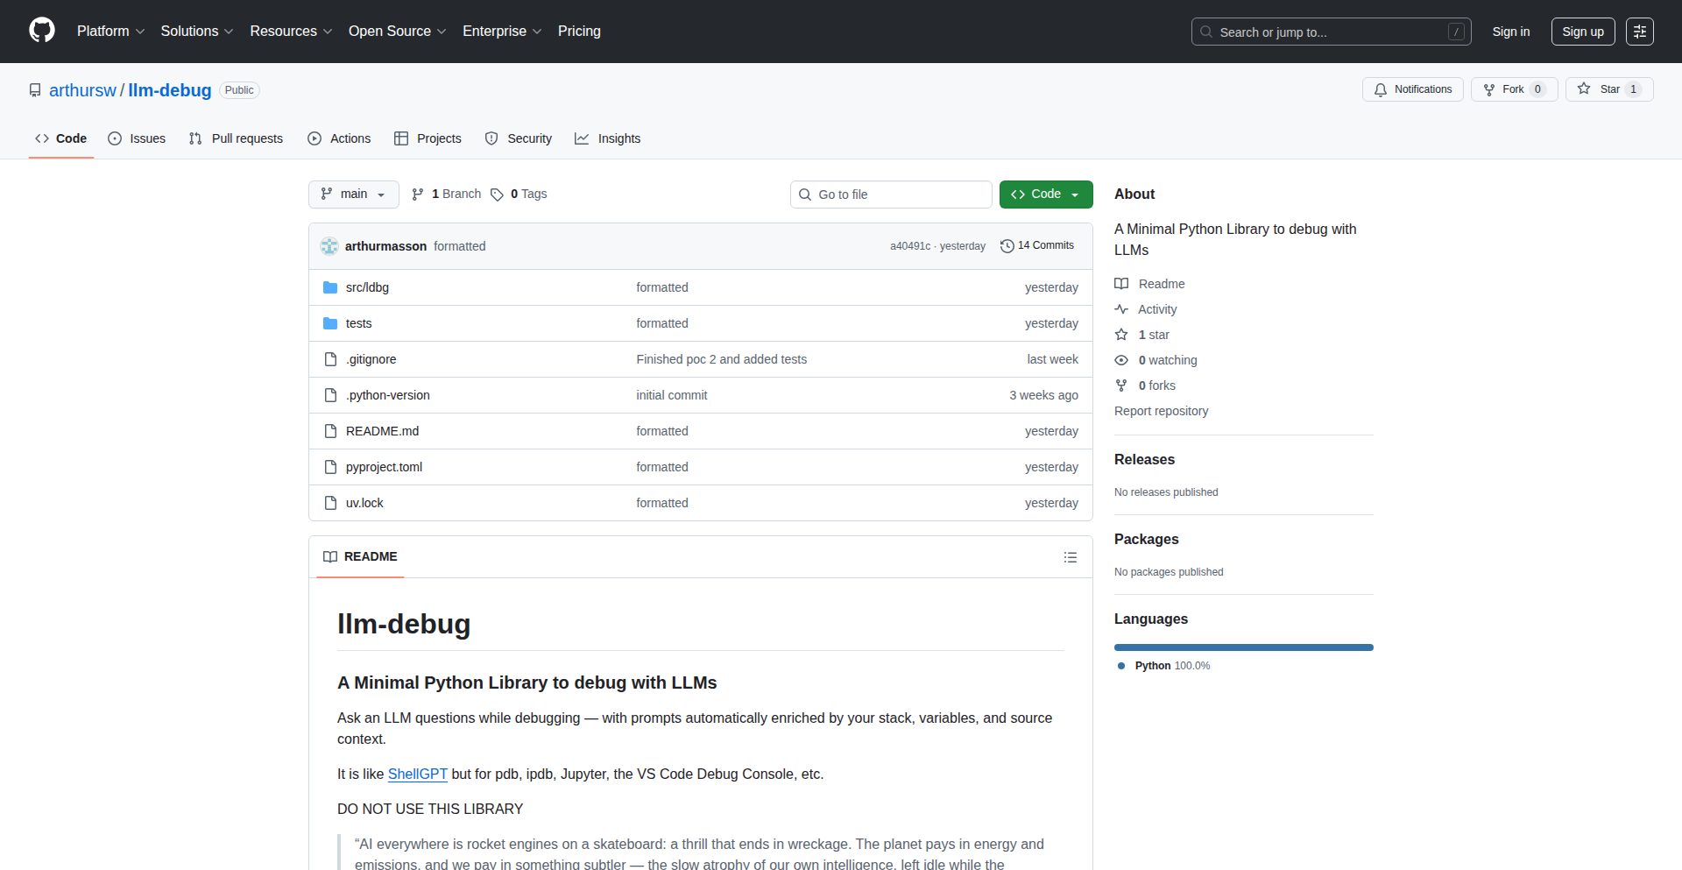
Task: Expand the Platform menu
Action: (110, 32)
